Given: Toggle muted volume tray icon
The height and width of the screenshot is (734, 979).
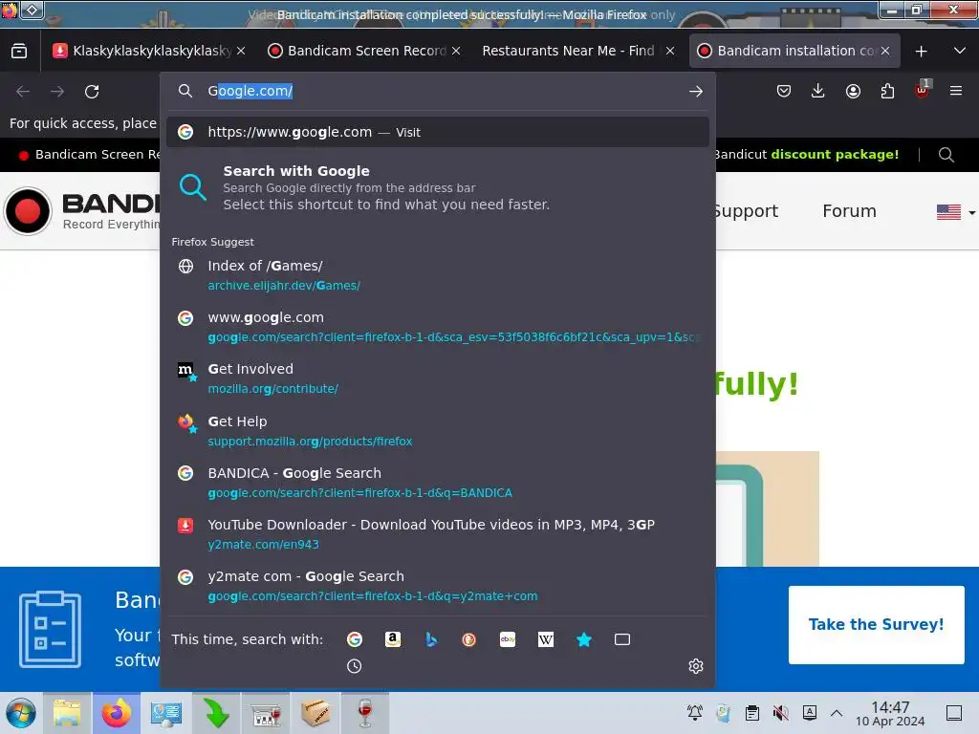Looking at the screenshot, I should [x=780, y=712].
